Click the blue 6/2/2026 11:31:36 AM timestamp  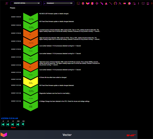(x=9, y=118)
